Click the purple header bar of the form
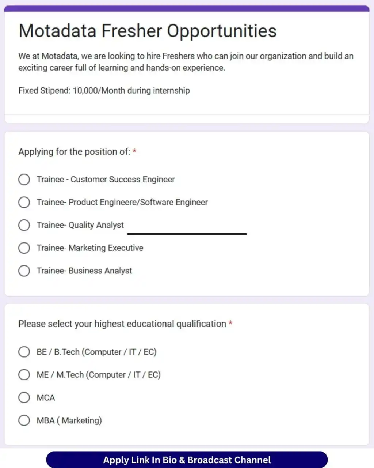This screenshot has width=374, height=468. pyautogui.click(x=187, y=8)
